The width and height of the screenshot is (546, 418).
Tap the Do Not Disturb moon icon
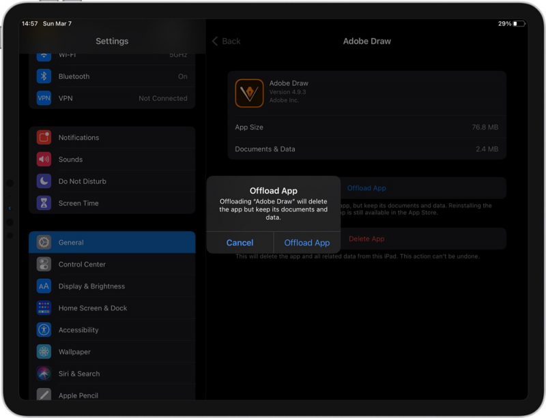point(44,181)
